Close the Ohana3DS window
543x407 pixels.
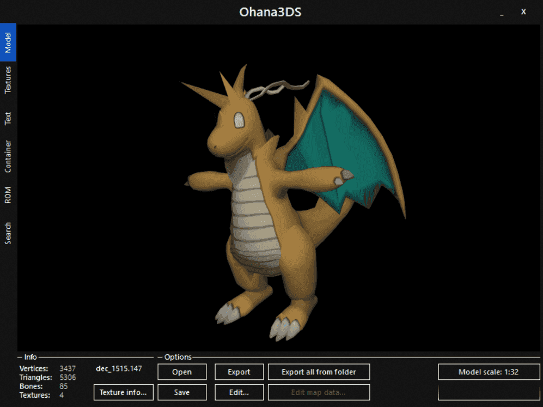click(523, 12)
